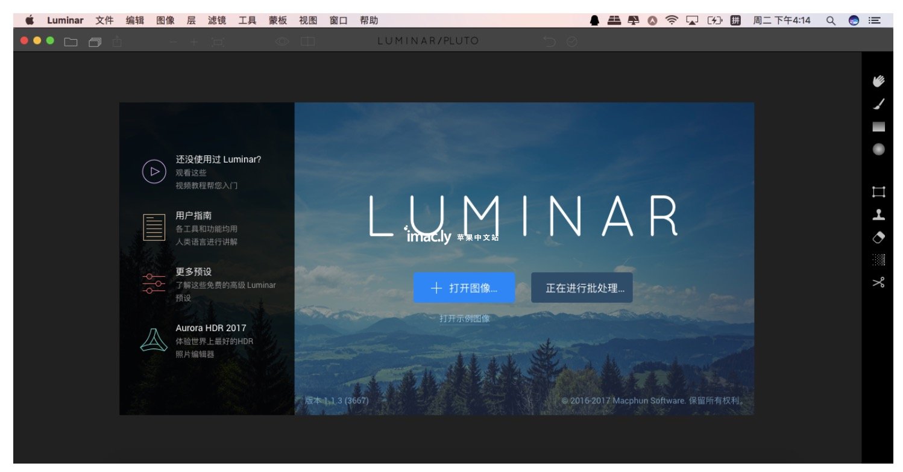903x472 pixels.
Task: Click the clock 周二 下午4:14
Action: pyautogui.click(x=782, y=20)
